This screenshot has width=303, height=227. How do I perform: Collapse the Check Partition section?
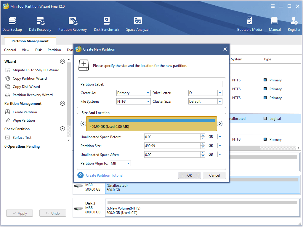point(62,129)
